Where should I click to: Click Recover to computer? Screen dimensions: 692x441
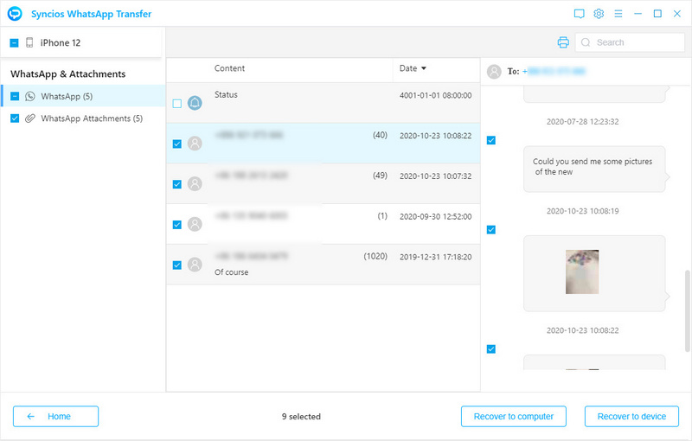pyautogui.click(x=514, y=416)
